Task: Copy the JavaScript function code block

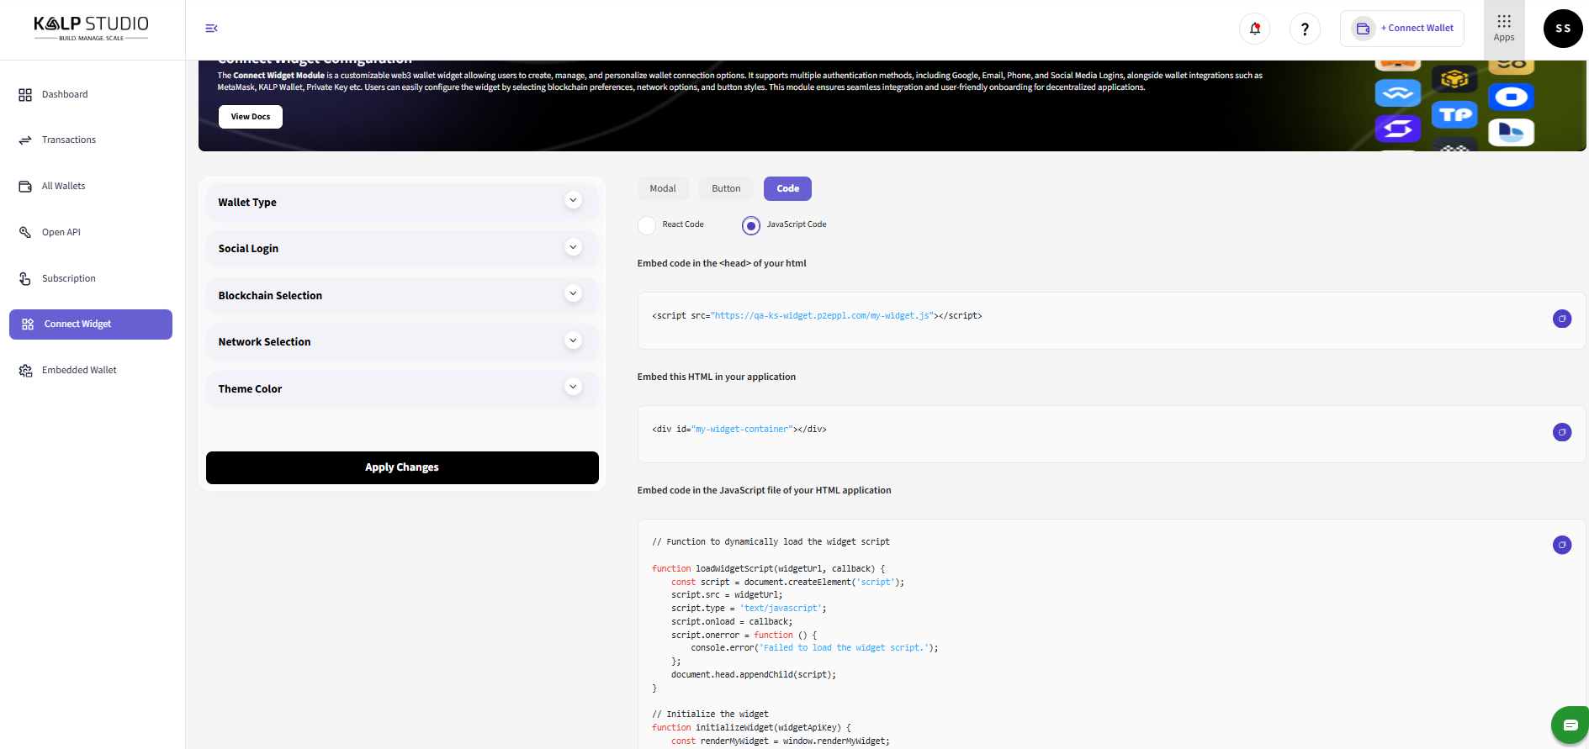Action: [1561, 545]
